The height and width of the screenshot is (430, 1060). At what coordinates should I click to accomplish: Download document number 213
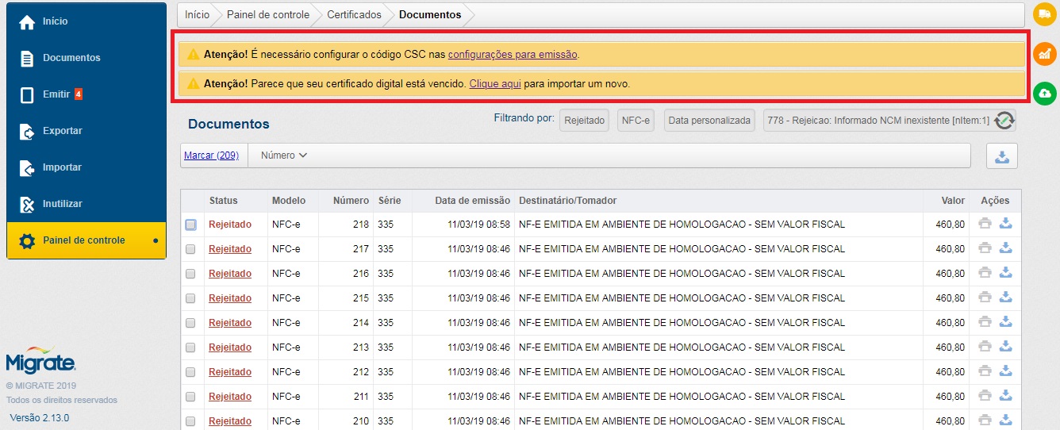click(x=1005, y=347)
